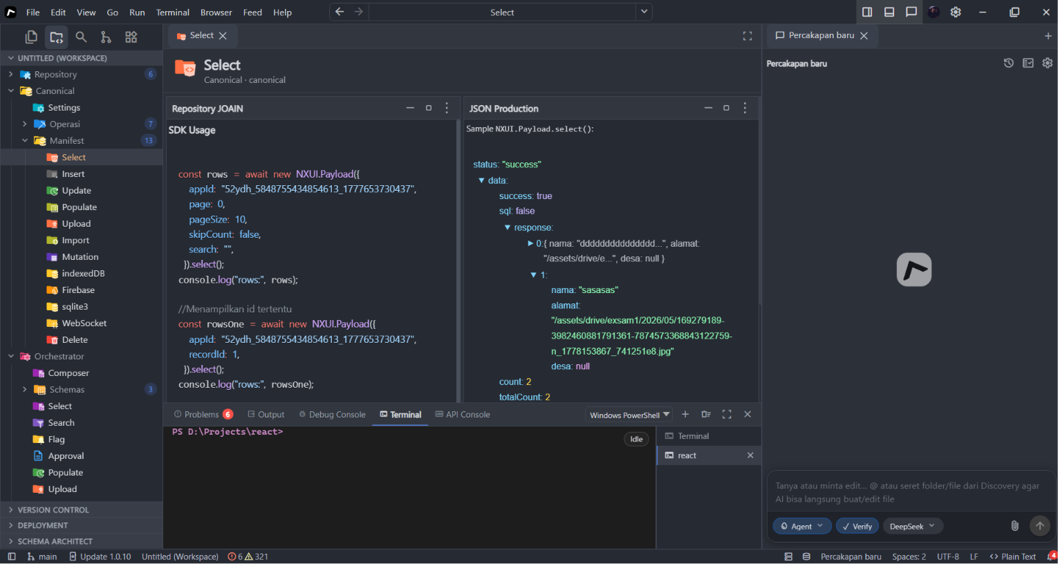
Task: Close the Select editor tab
Action: pos(223,35)
